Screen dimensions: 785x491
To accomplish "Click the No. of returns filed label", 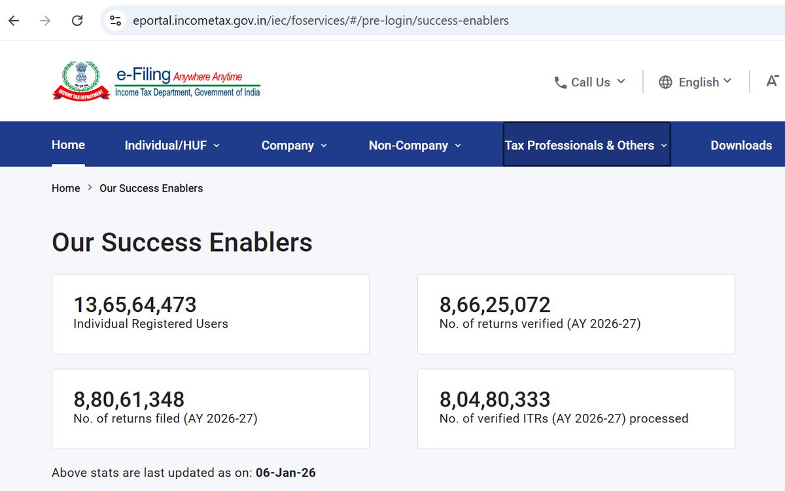I will tap(166, 418).
